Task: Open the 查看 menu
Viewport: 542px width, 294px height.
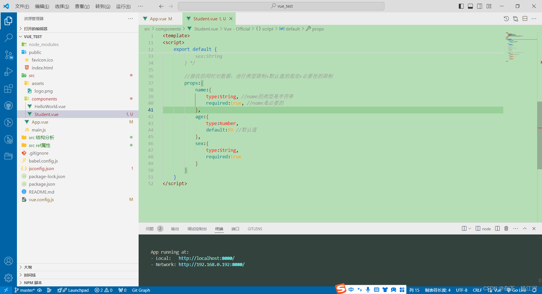Action: 82,6
